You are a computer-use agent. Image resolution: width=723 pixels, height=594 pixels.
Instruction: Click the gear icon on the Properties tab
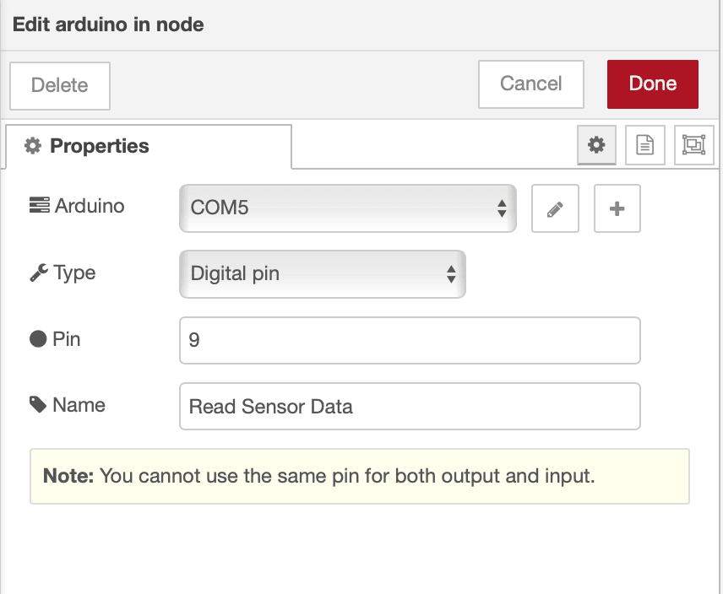(32, 145)
